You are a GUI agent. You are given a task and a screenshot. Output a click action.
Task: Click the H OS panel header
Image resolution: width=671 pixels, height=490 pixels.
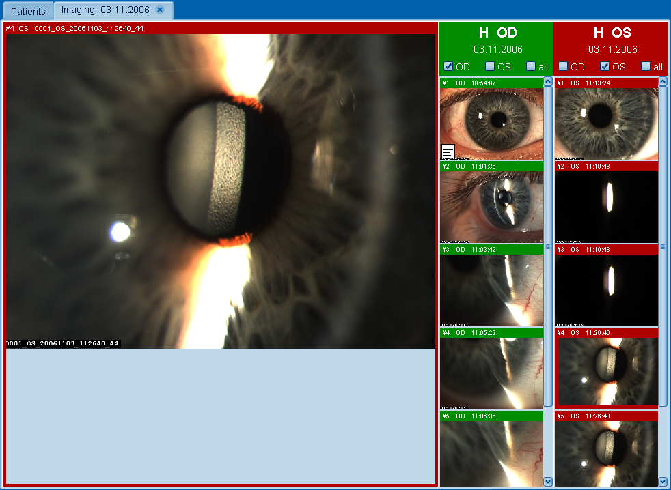[x=612, y=33]
